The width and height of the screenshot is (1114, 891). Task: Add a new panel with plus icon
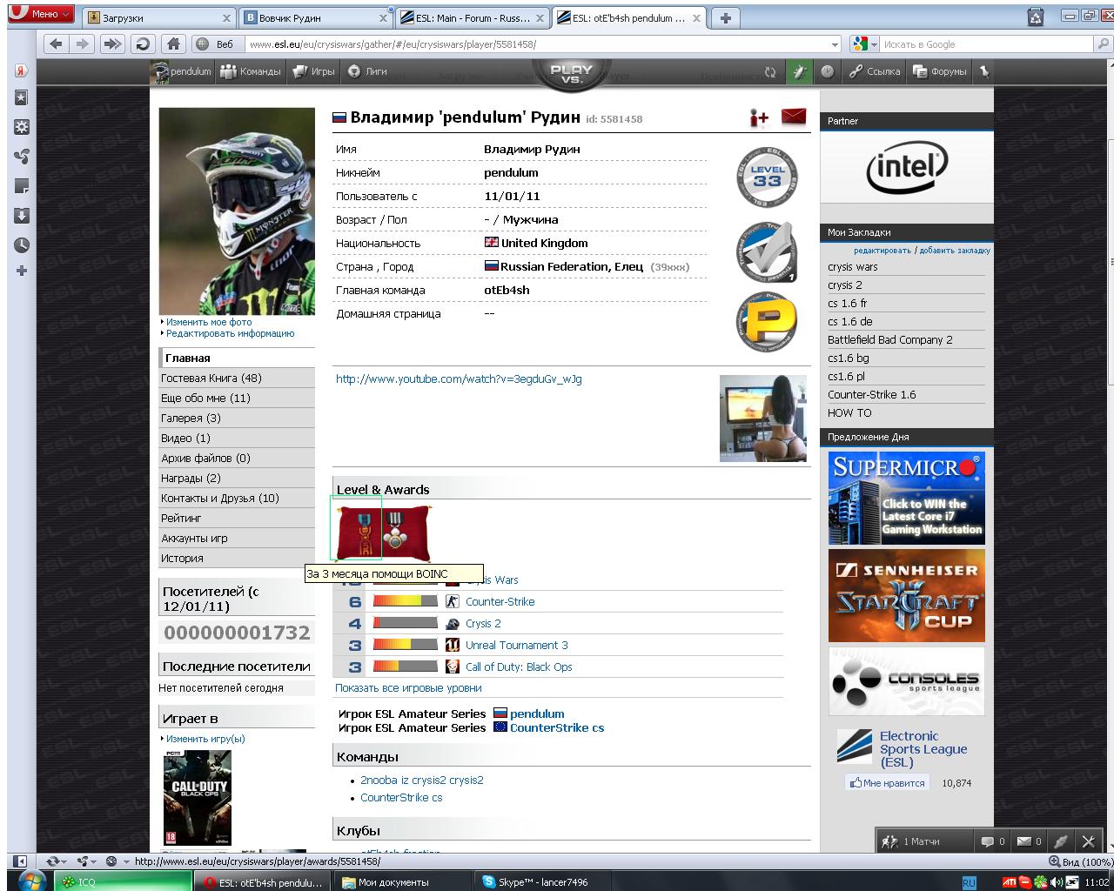point(22,271)
